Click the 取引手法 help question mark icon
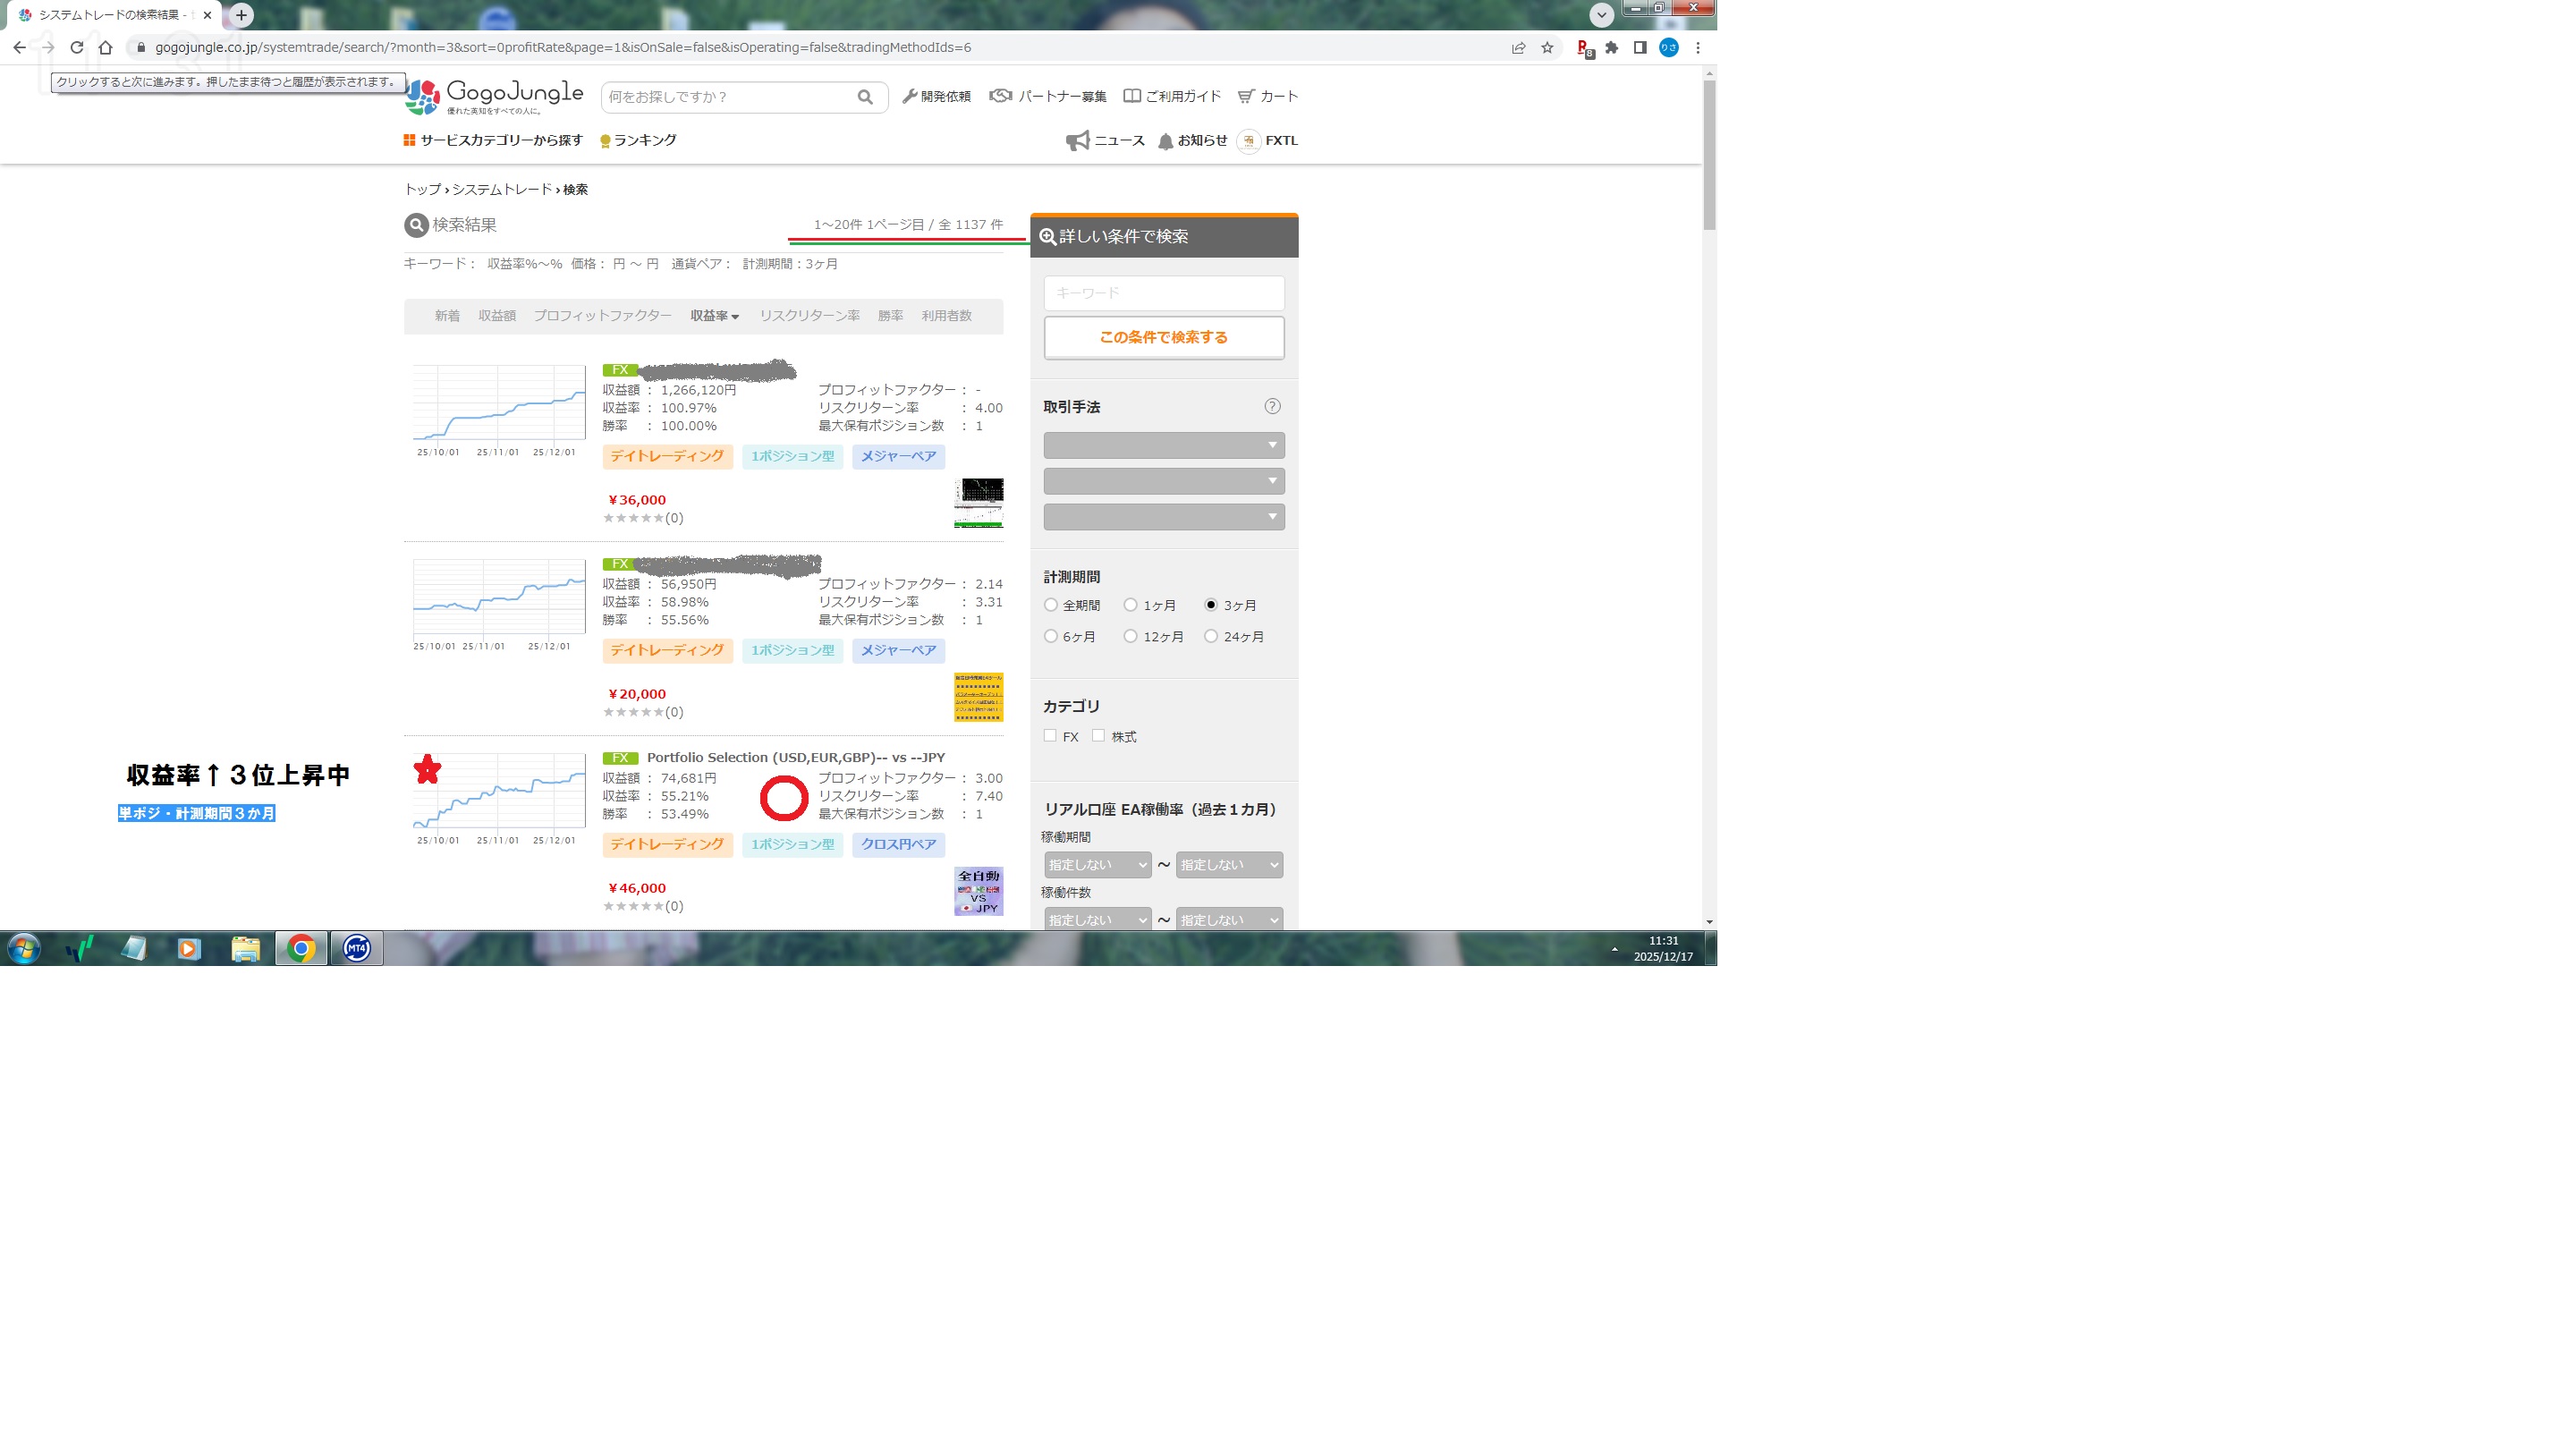This screenshot has height=1449, width=2576. [x=1272, y=406]
